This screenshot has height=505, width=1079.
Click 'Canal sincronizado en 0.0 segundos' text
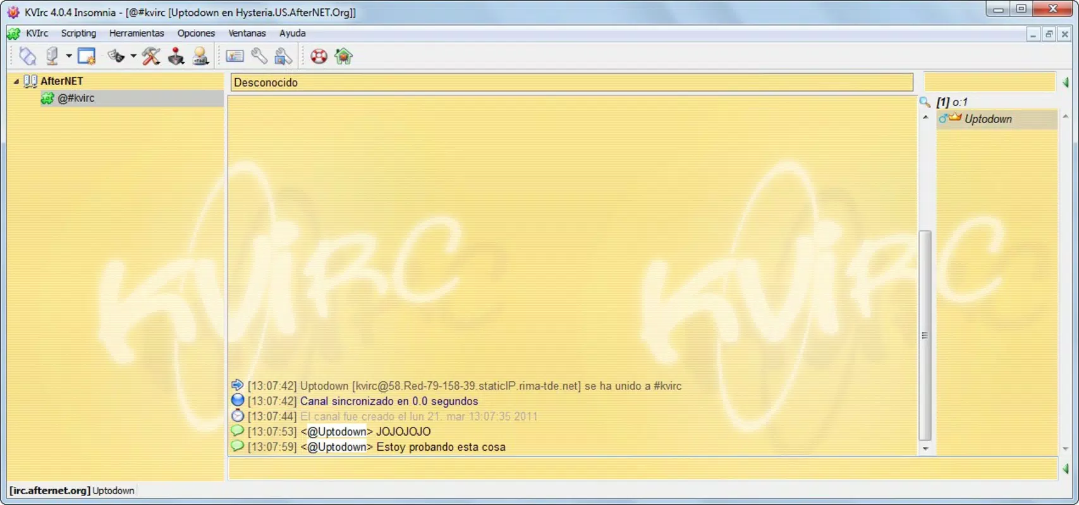click(389, 401)
